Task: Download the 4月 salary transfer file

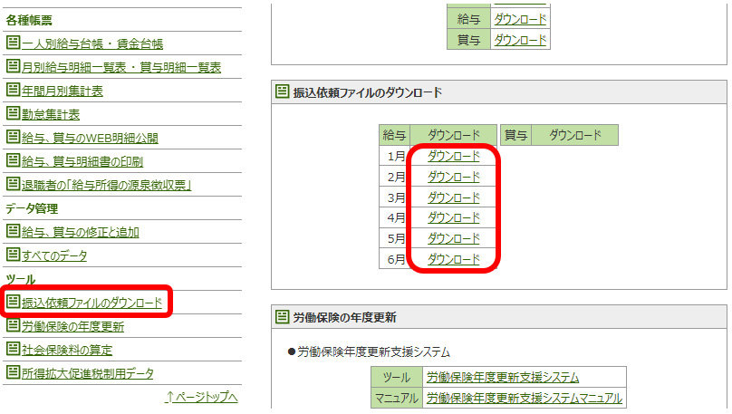Action: point(454,217)
